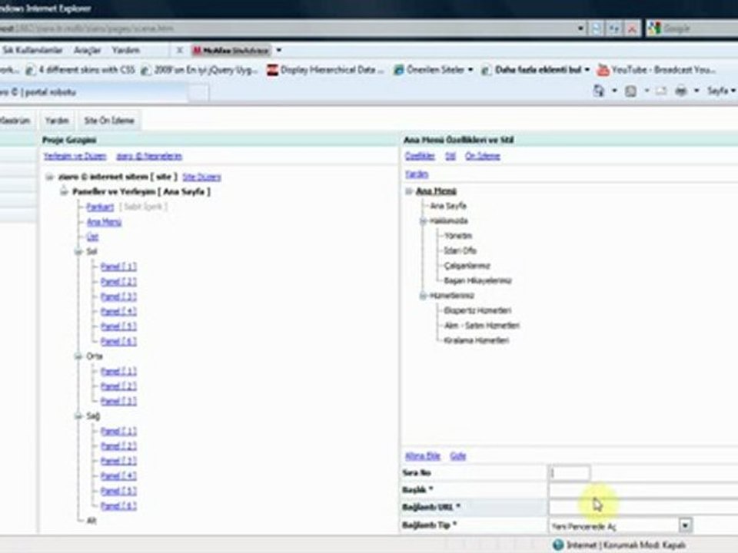Screen dimensions: 738x553
Task: Open the Özellikler link
Action: 420,156
